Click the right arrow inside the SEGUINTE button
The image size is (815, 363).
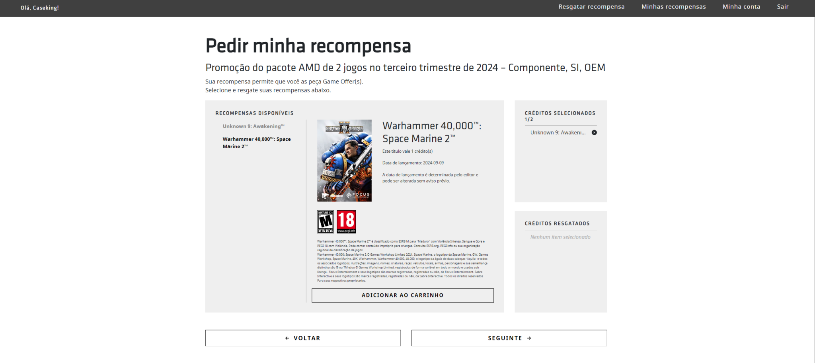(529, 338)
